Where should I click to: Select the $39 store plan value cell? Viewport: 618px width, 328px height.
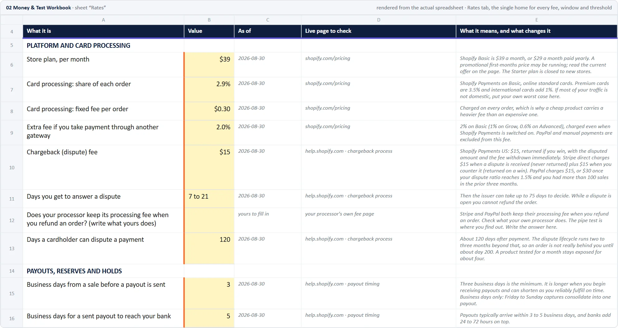(x=209, y=65)
